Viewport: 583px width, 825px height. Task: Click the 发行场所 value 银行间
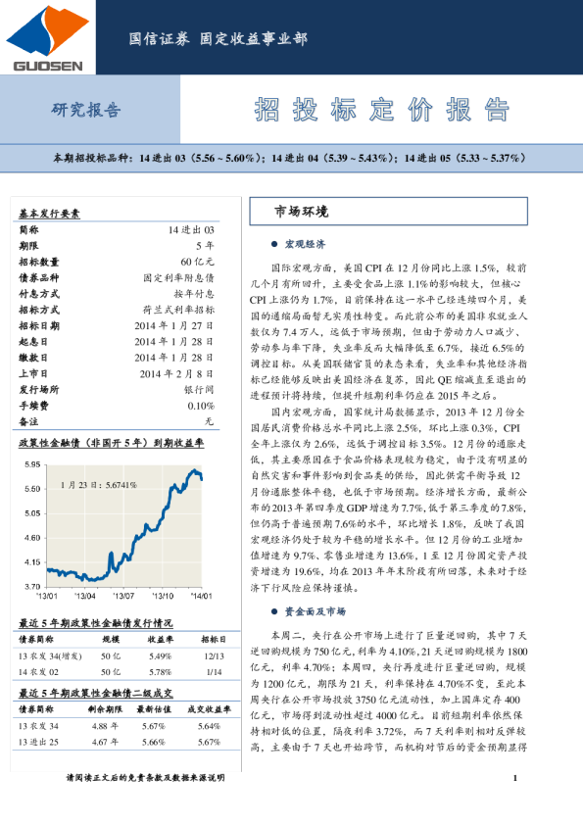tap(199, 389)
